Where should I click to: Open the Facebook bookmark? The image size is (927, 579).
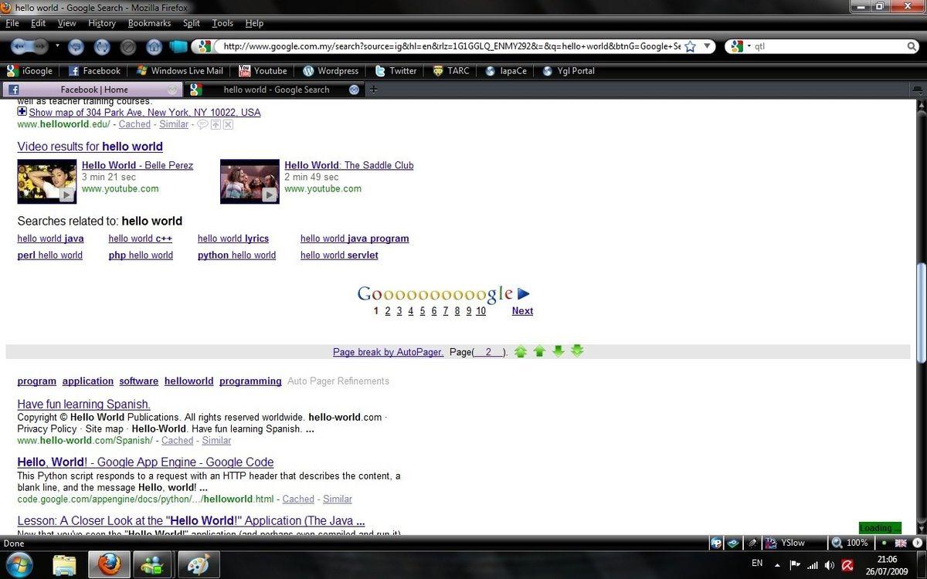coord(94,70)
